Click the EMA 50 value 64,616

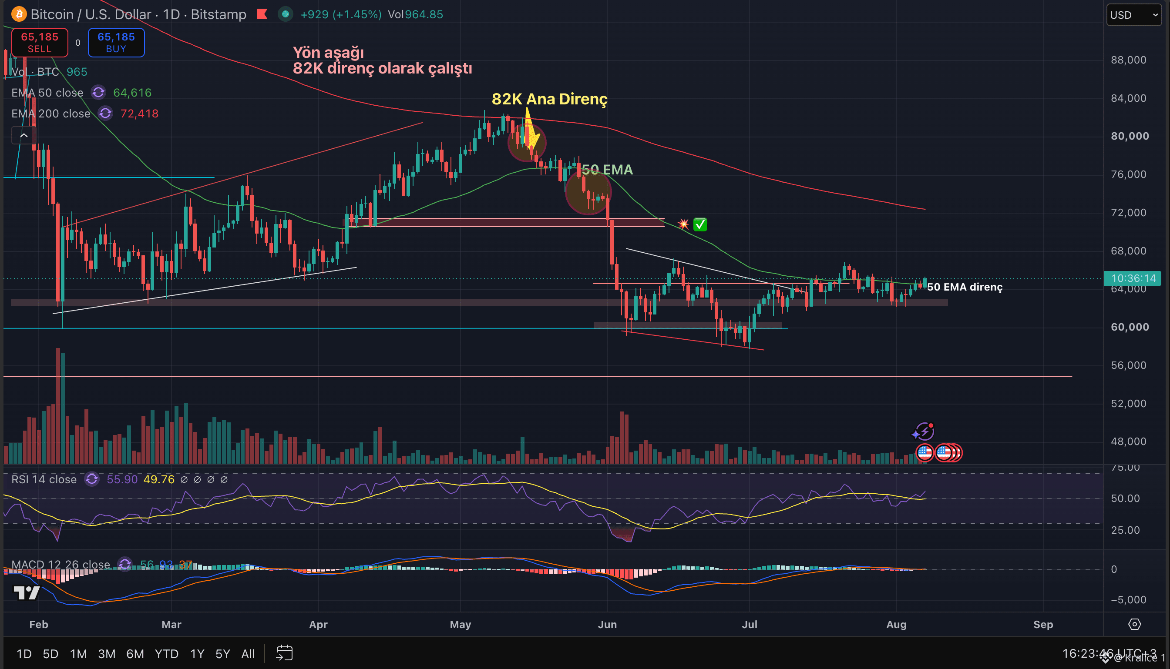click(132, 93)
